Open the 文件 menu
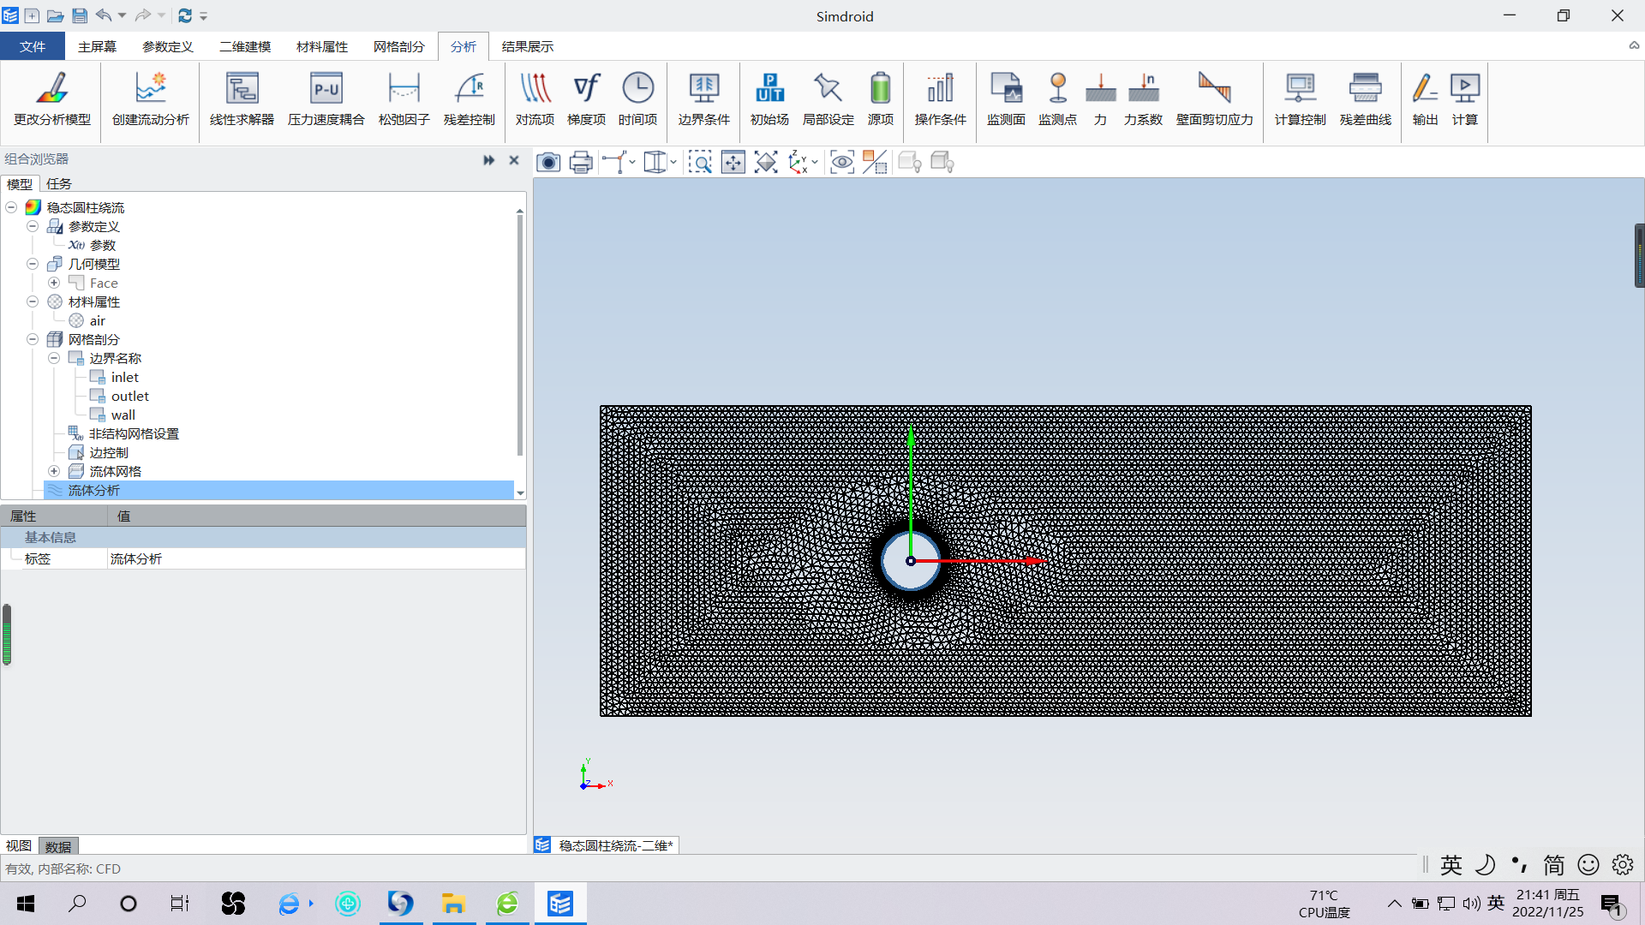Screen dimensions: 1645x925 coord(33,46)
